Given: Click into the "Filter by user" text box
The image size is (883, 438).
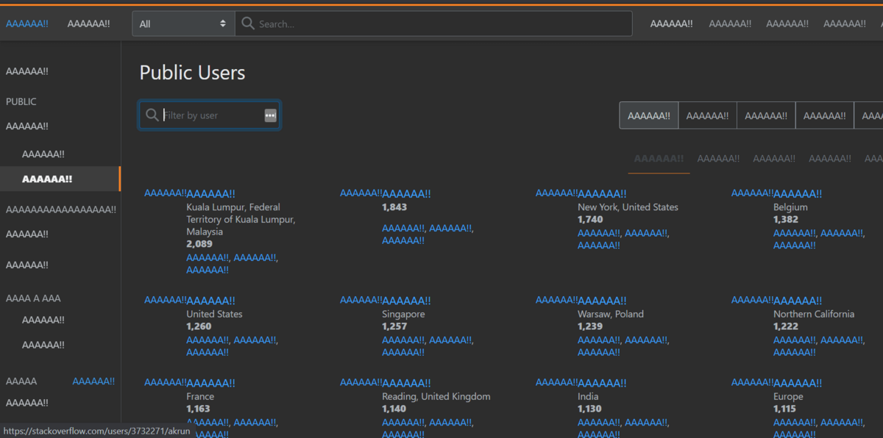Looking at the screenshot, I should coord(210,115).
